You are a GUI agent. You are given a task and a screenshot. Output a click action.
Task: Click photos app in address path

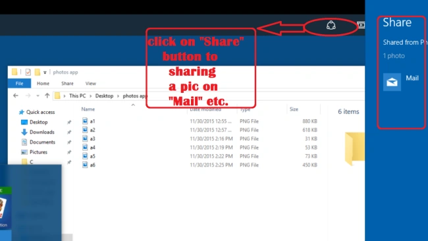tap(135, 95)
